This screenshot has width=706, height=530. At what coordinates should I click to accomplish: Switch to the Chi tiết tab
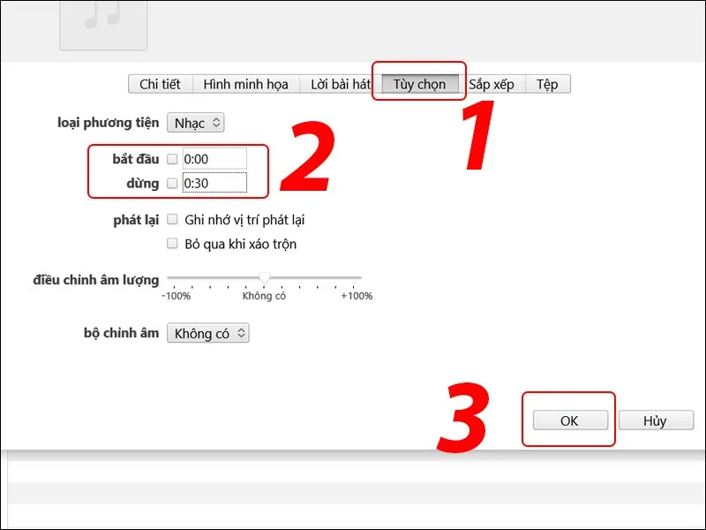160,85
